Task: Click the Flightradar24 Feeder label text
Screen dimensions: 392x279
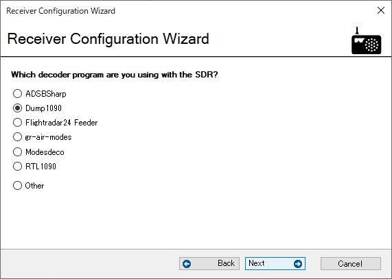Action: [x=62, y=123]
